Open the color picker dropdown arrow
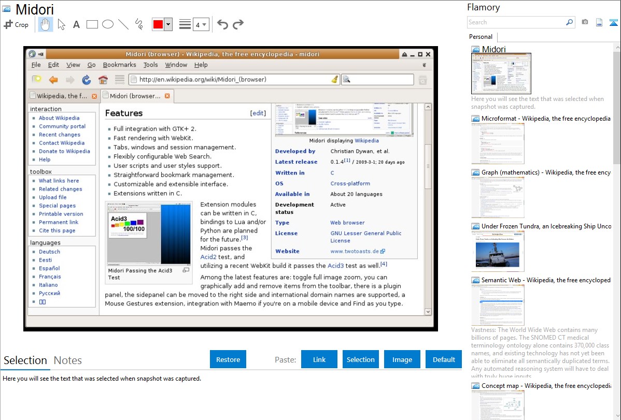The image size is (621, 420). click(x=168, y=24)
